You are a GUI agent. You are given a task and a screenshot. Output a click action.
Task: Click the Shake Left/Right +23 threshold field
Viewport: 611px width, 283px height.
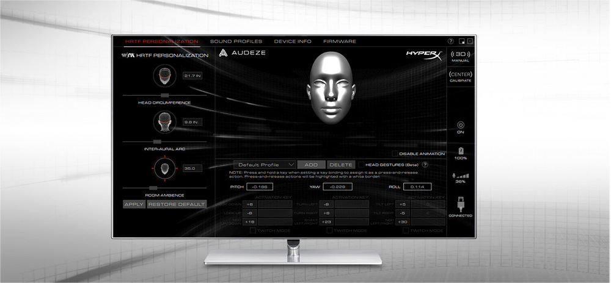pyautogui.click(x=326, y=221)
